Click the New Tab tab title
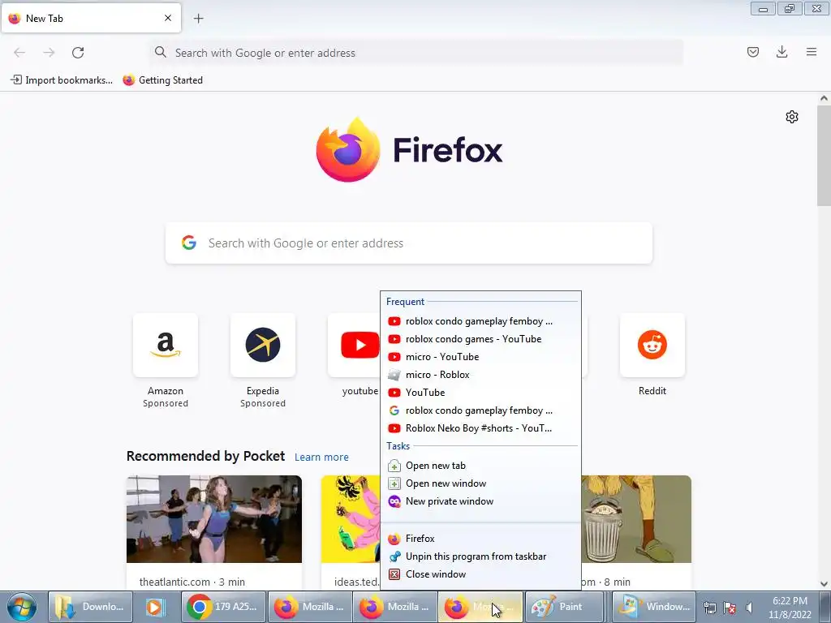The image size is (831, 623). pos(45,19)
